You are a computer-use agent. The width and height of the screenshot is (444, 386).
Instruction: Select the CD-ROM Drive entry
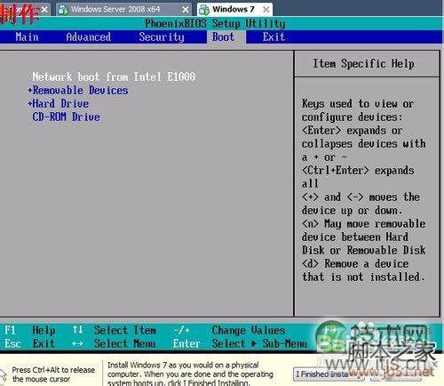(66, 117)
